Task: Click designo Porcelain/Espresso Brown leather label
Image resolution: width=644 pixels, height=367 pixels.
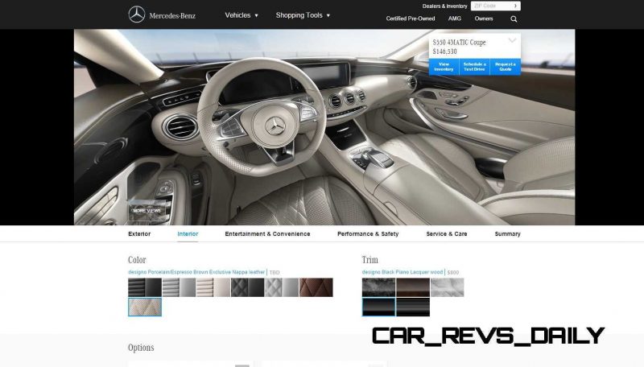Action: click(x=196, y=272)
